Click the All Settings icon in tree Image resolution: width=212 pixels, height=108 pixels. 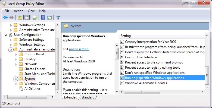[21, 88]
